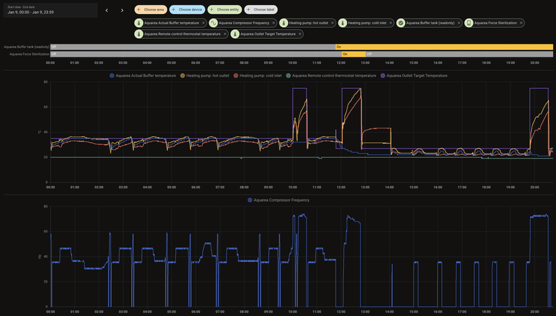Click Choose entity button
Viewport: 556px width, 316px height.
(224, 10)
